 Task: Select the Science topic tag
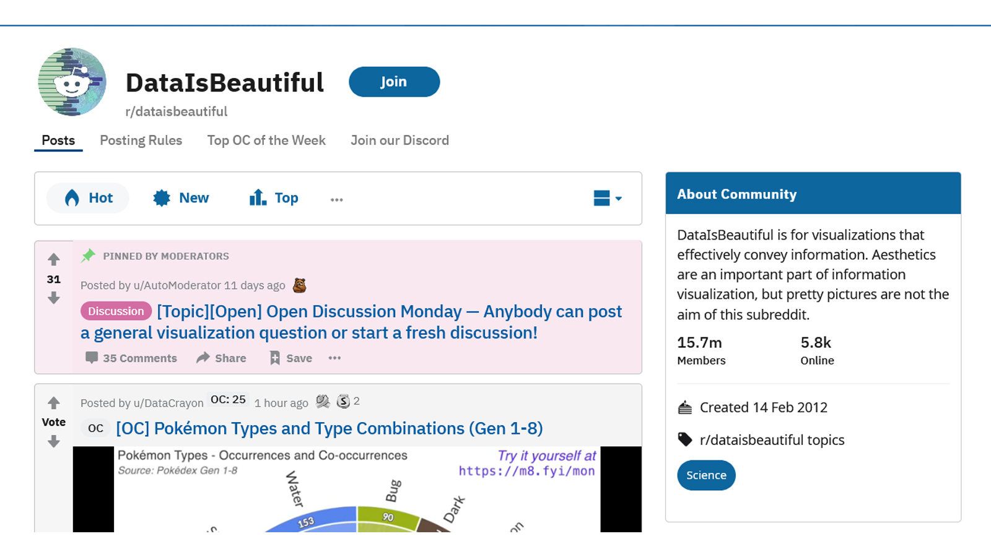[706, 475]
